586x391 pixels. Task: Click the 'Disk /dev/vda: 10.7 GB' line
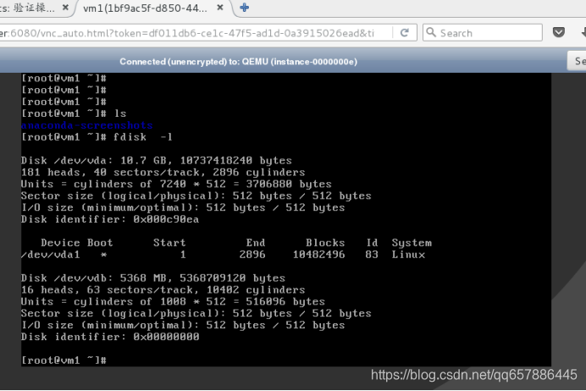pos(156,161)
